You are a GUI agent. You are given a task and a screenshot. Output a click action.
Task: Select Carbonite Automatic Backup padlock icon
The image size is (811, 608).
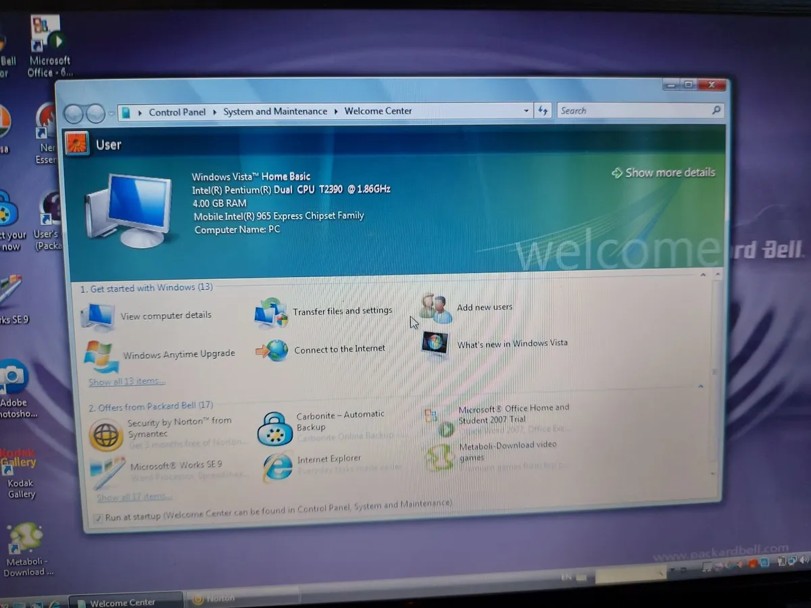click(x=274, y=428)
